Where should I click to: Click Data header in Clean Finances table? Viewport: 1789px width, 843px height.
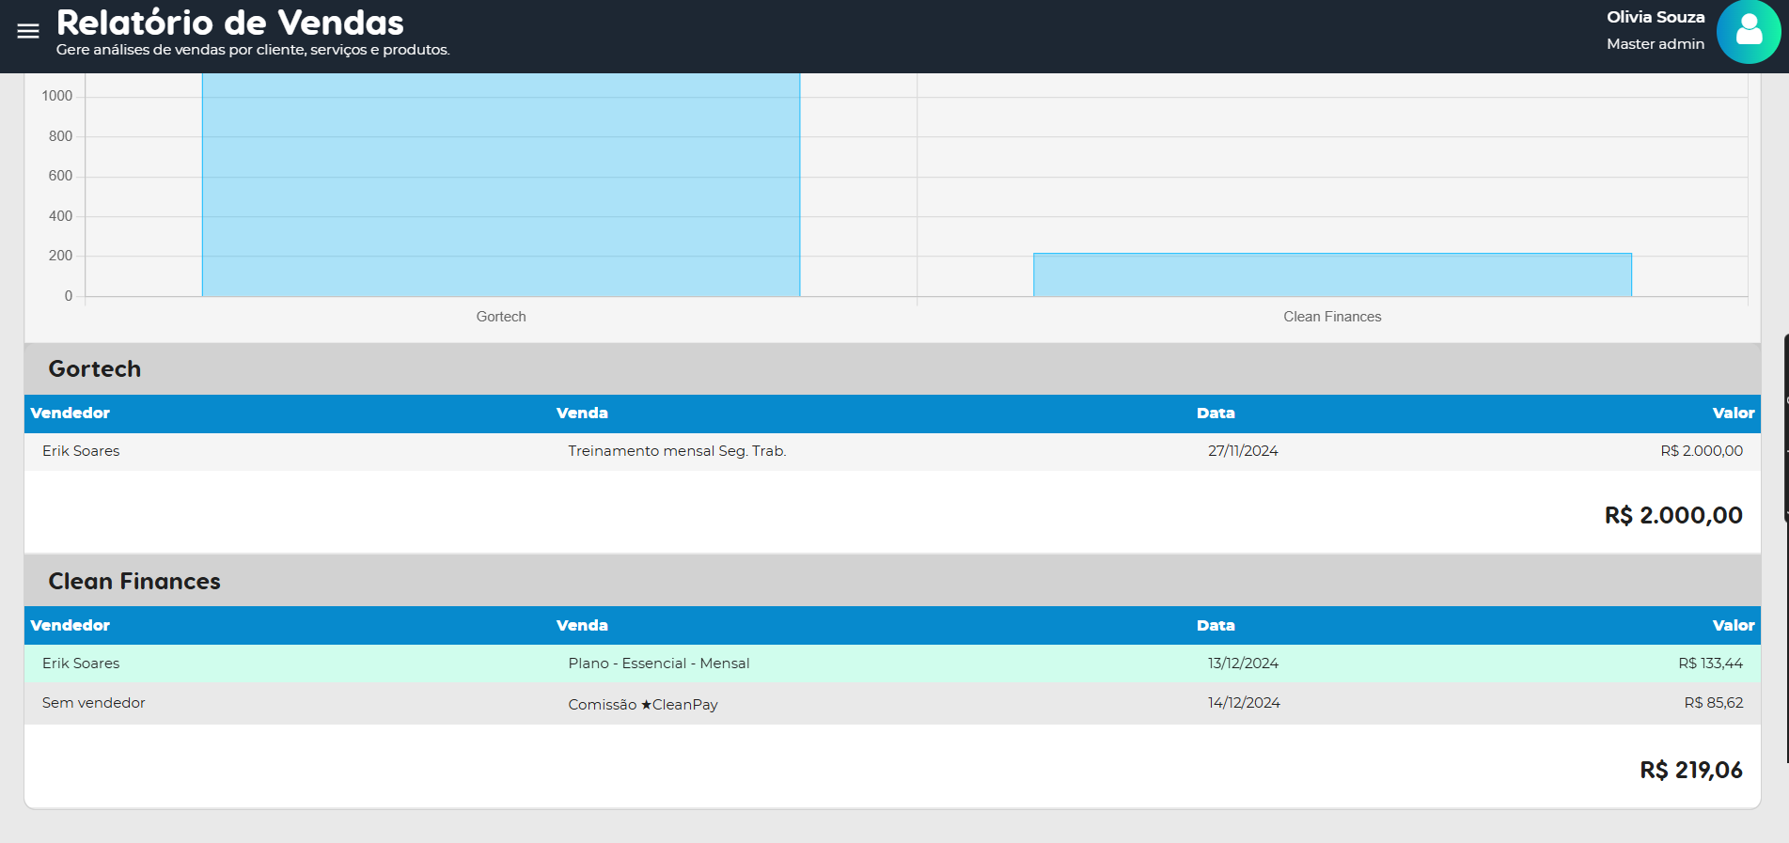click(x=1215, y=626)
